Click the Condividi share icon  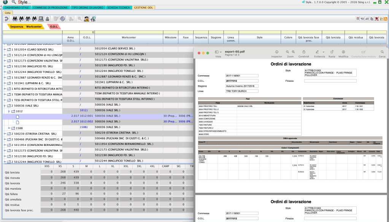pos(304,52)
